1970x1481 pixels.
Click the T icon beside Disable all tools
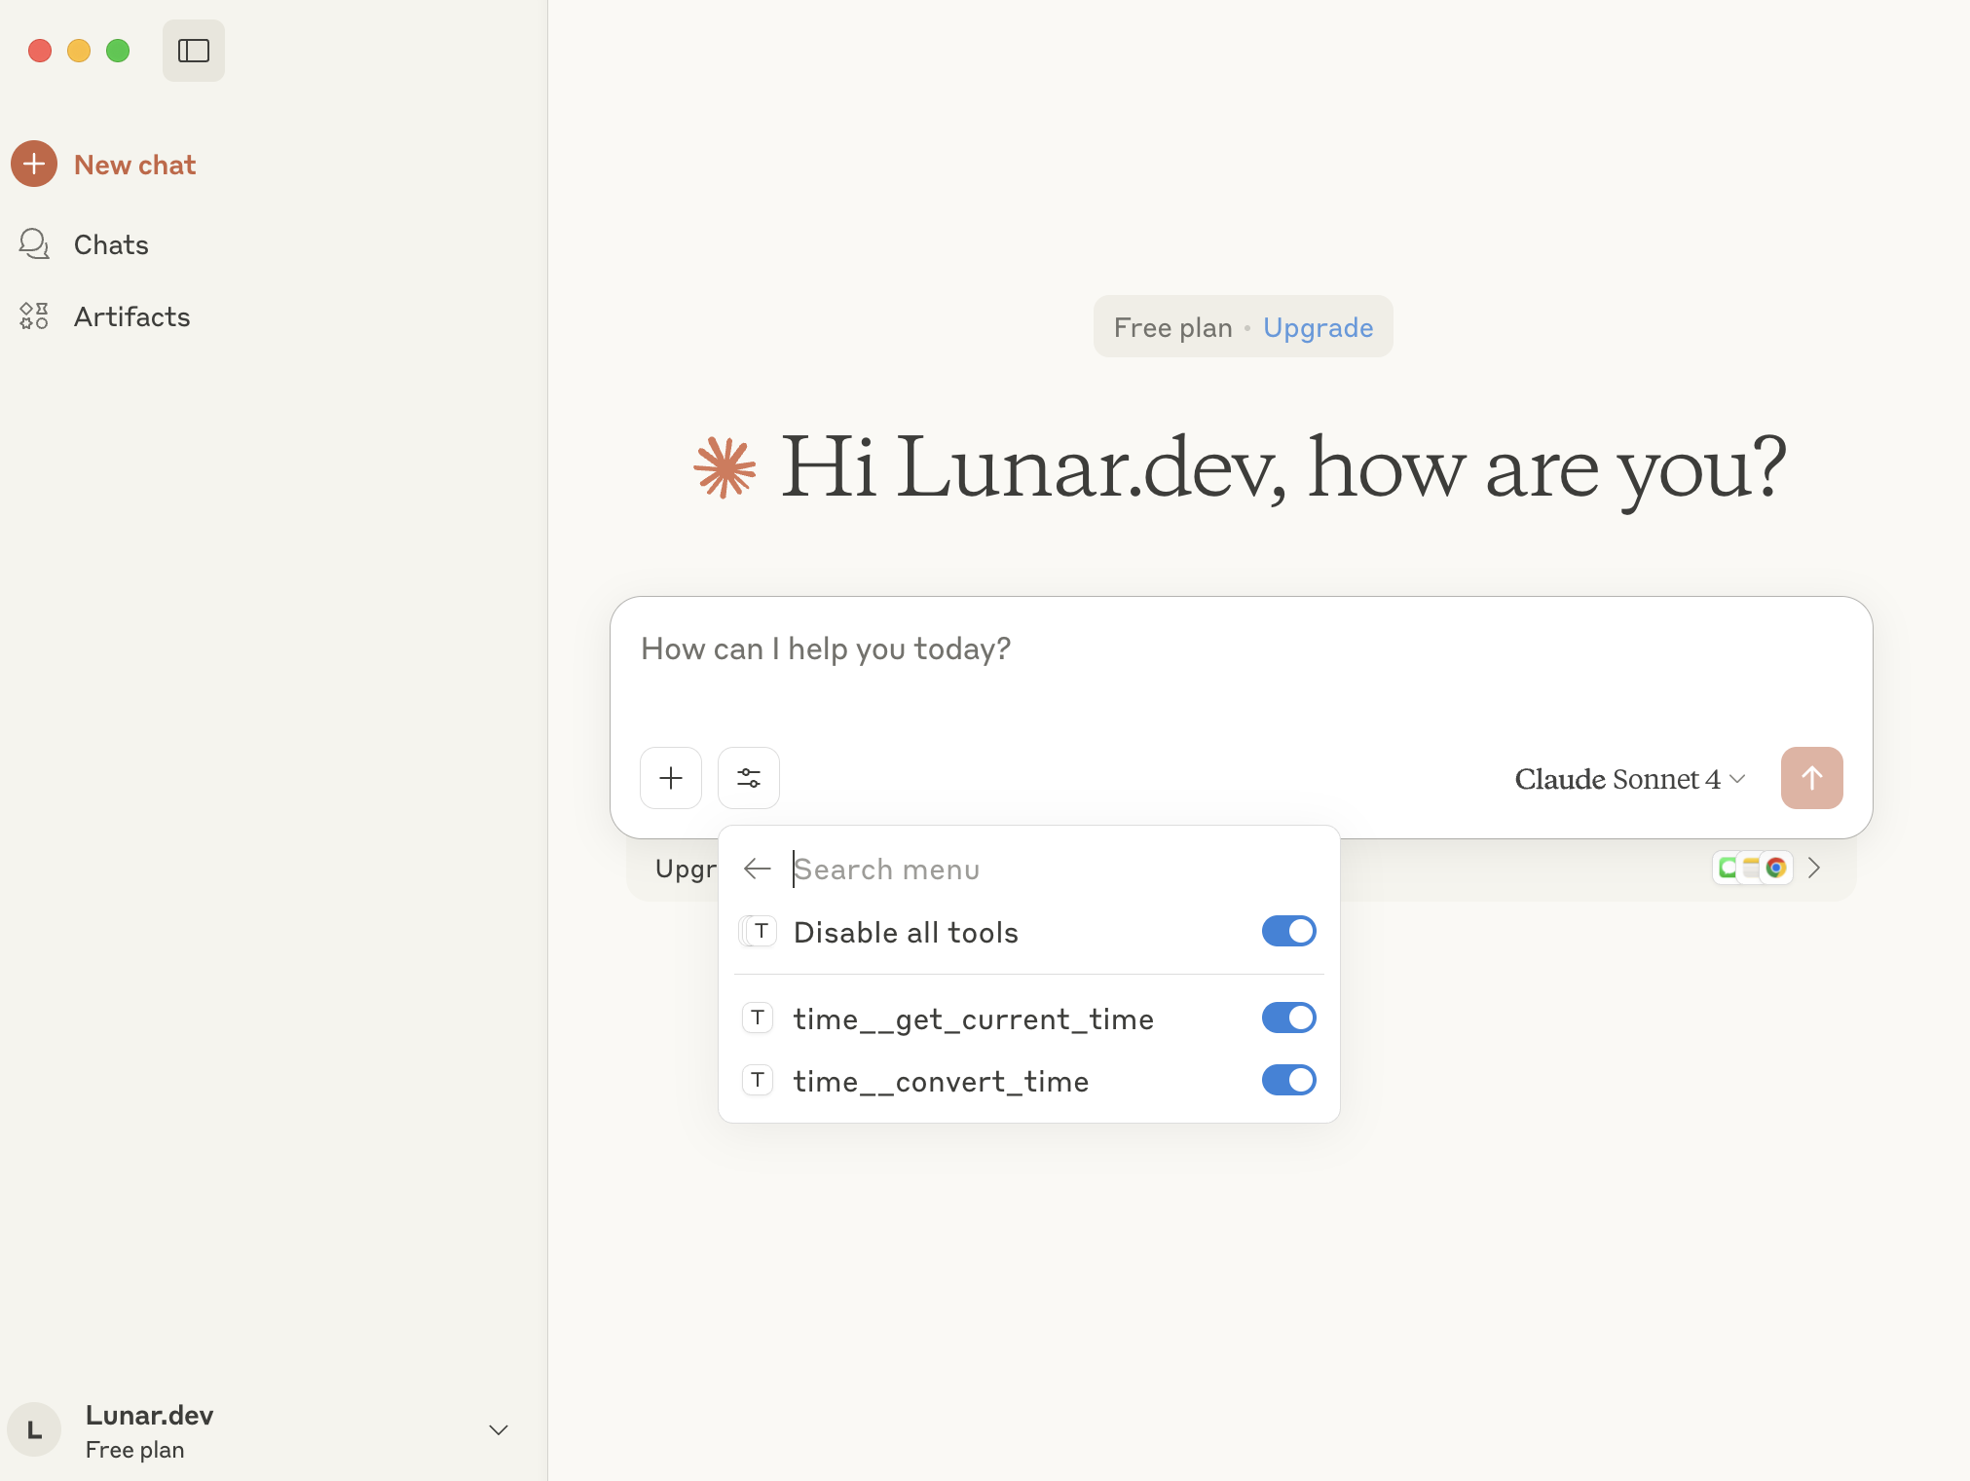tap(758, 932)
